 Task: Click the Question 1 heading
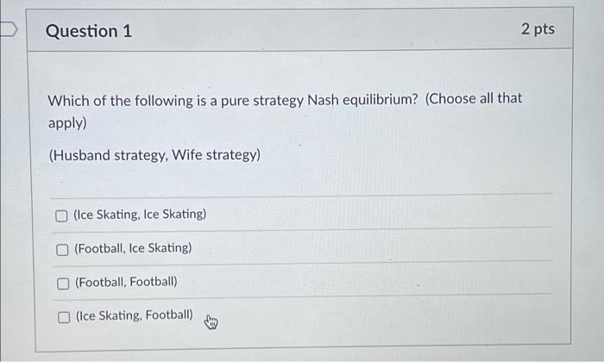pyautogui.click(x=89, y=31)
